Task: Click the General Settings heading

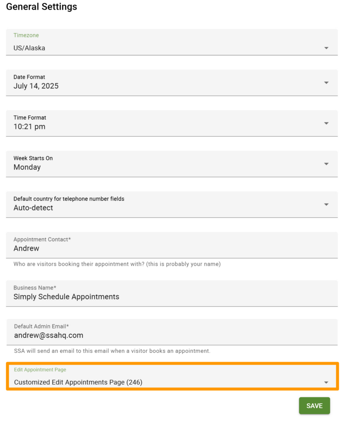Action: coord(41,7)
